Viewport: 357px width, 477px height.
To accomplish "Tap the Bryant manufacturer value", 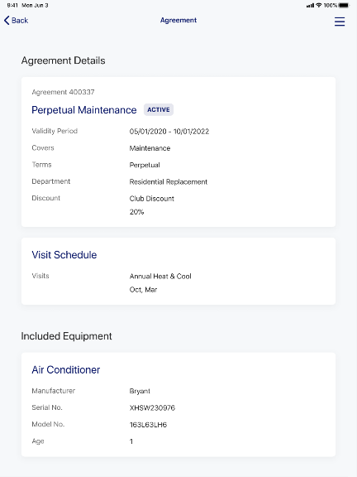I will coord(140,391).
